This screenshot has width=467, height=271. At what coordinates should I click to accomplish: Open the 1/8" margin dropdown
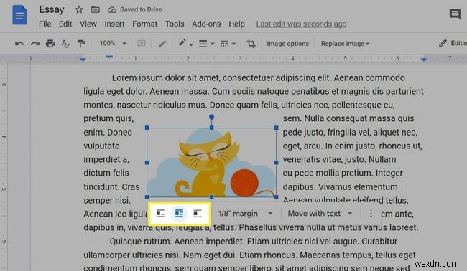246,214
